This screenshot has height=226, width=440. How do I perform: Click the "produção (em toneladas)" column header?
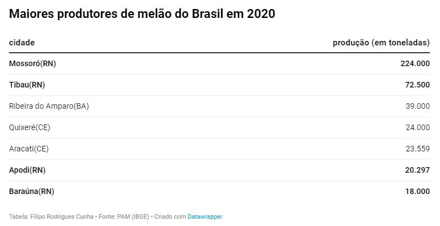(x=381, y=43)
